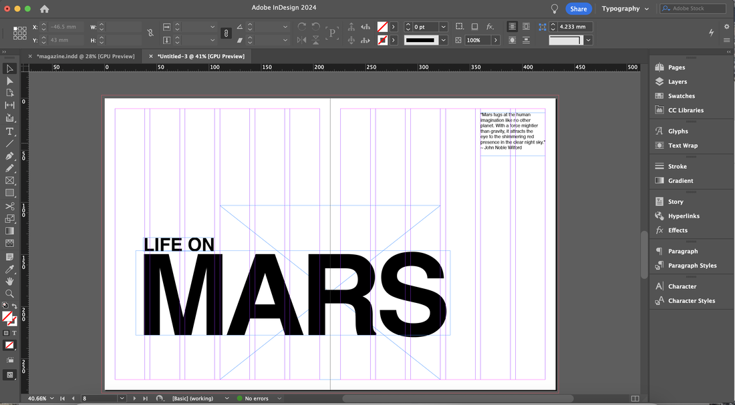Screen dimensions: 735x405
Task: Switch to the magazine.indd document tab
Action: click(86, 56)
